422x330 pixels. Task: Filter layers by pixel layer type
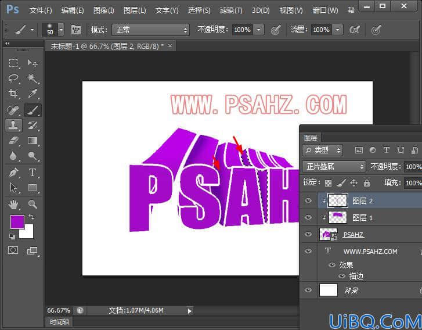pos(359,150)
